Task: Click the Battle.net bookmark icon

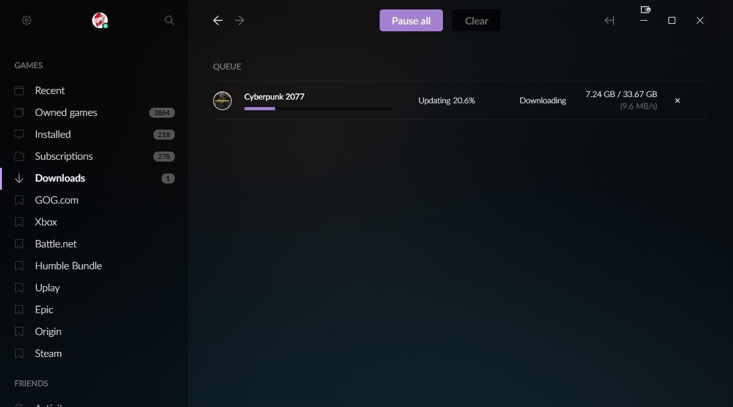Action: (x=19, y=244)
